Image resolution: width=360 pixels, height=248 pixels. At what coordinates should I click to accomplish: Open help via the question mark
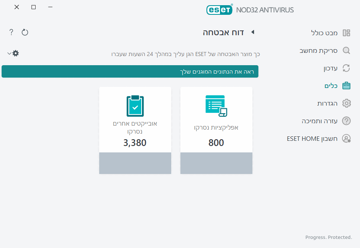(12, 32)
